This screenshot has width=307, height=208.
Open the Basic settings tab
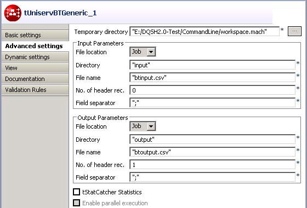[35, 35]
